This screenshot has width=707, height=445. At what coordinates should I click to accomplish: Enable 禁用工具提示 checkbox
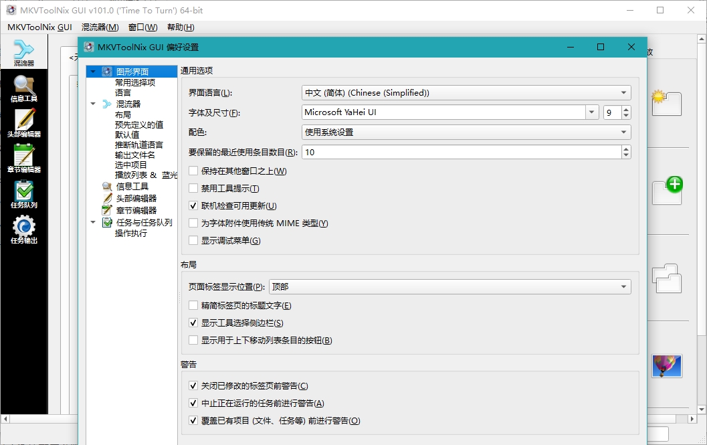(193, 188)
